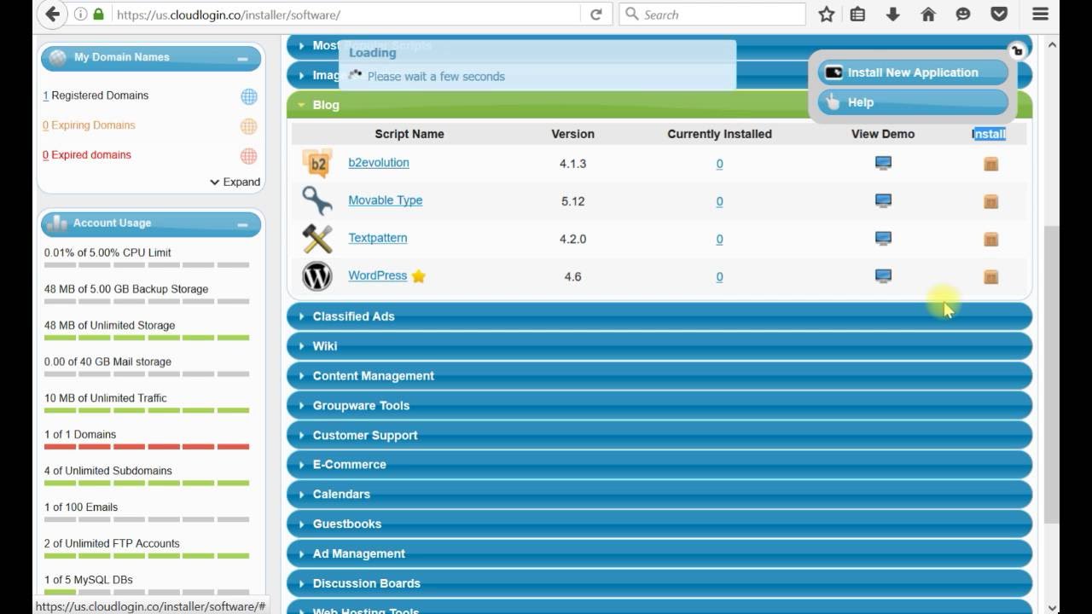Screen dimensions: 1092x614
Task: Click the Currently Installed column header
Action: click(x=719, y=134)
